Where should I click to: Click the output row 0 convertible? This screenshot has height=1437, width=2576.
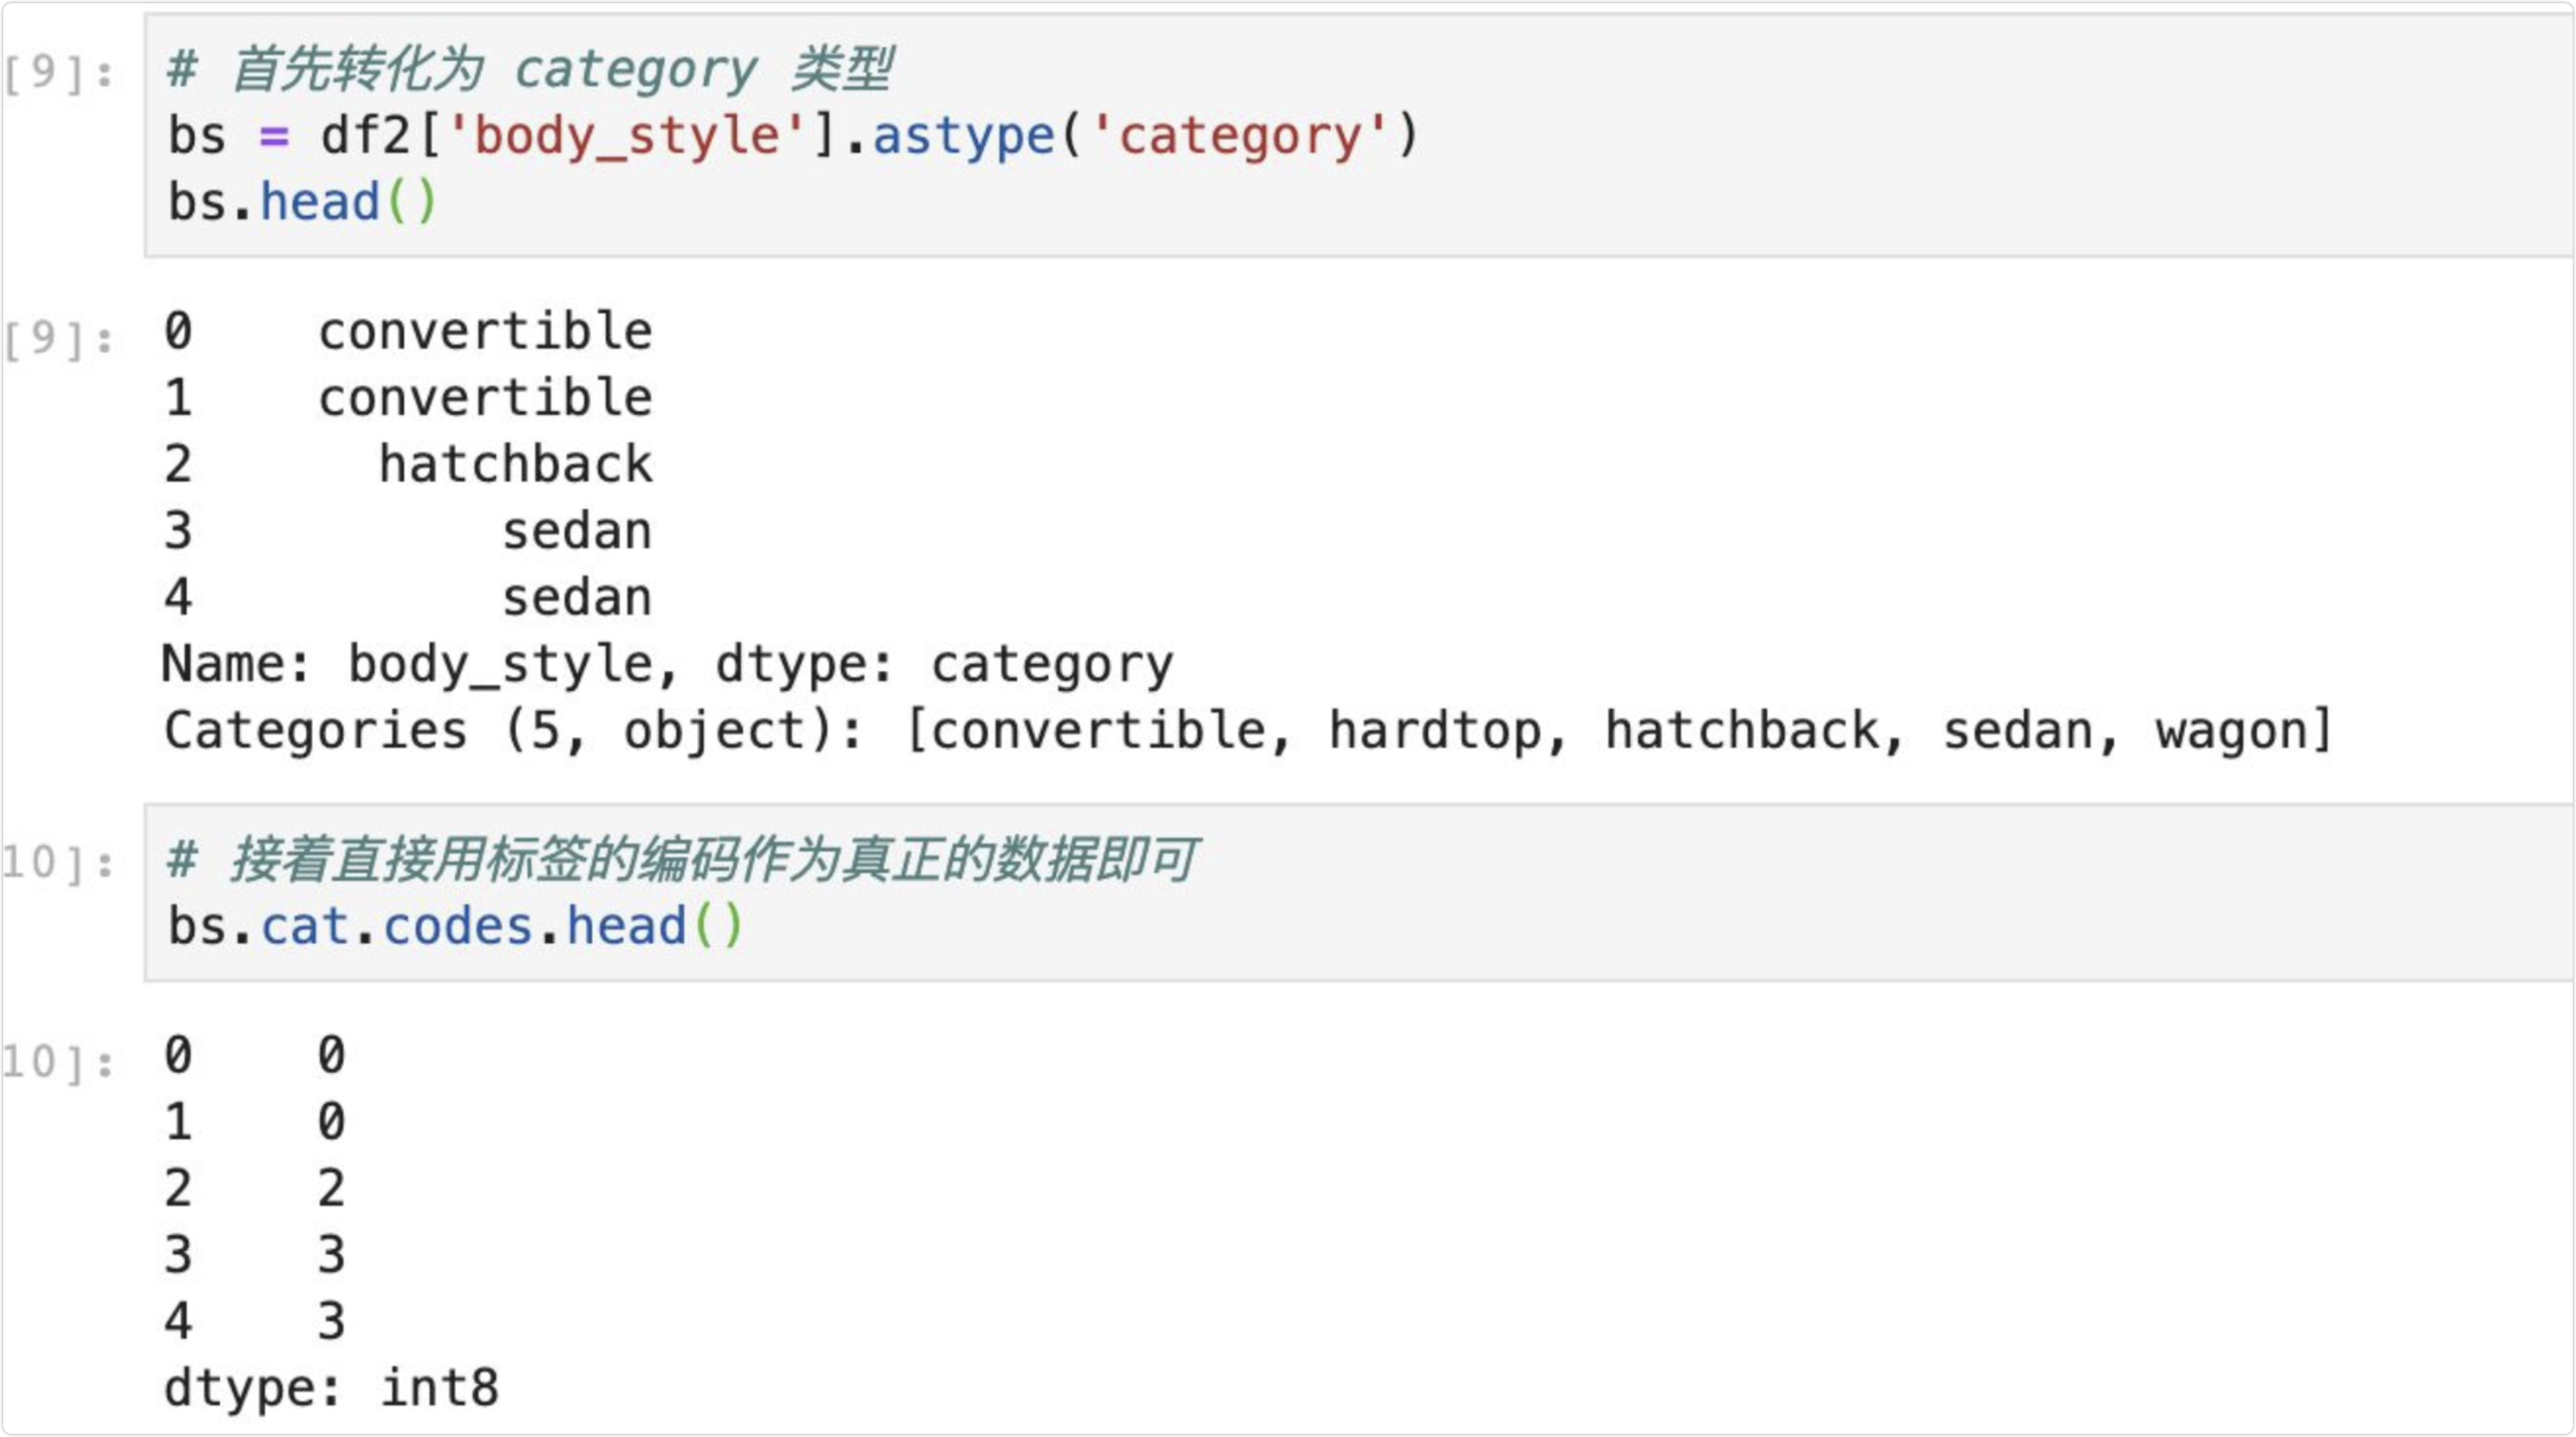tap(408, 332)
